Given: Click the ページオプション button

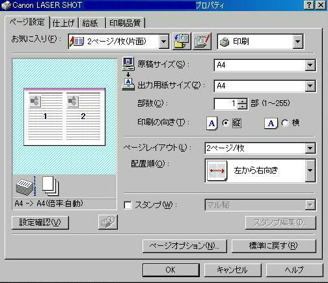Looking at the screenshot, I should (x=185, y=246).
